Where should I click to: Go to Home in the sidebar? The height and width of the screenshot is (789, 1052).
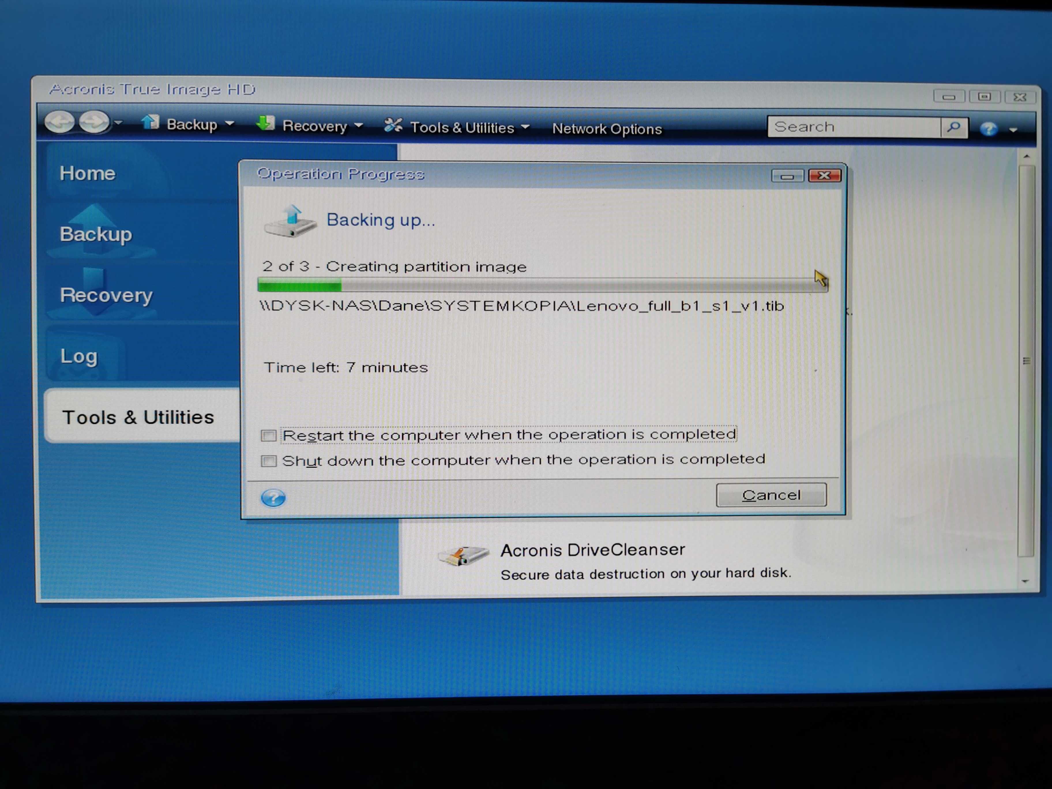coord(87,174)
